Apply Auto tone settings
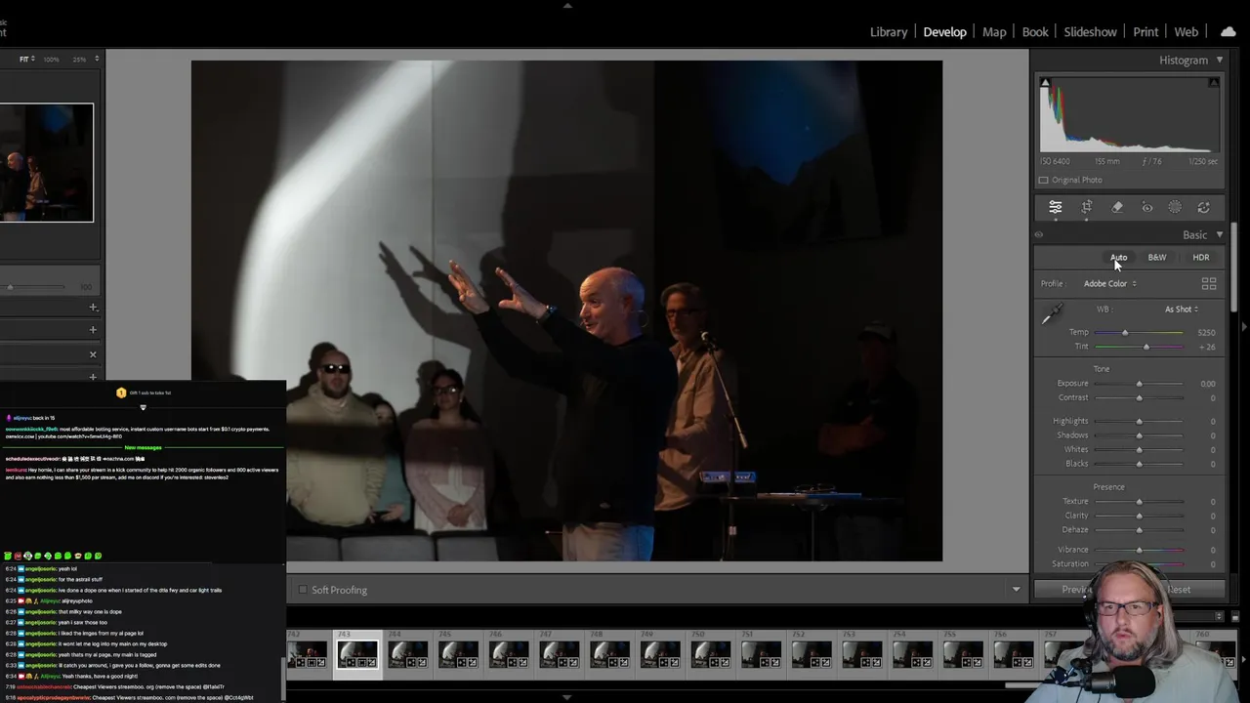Viewport: 1250px width, 703px height. coord(1118,257)
